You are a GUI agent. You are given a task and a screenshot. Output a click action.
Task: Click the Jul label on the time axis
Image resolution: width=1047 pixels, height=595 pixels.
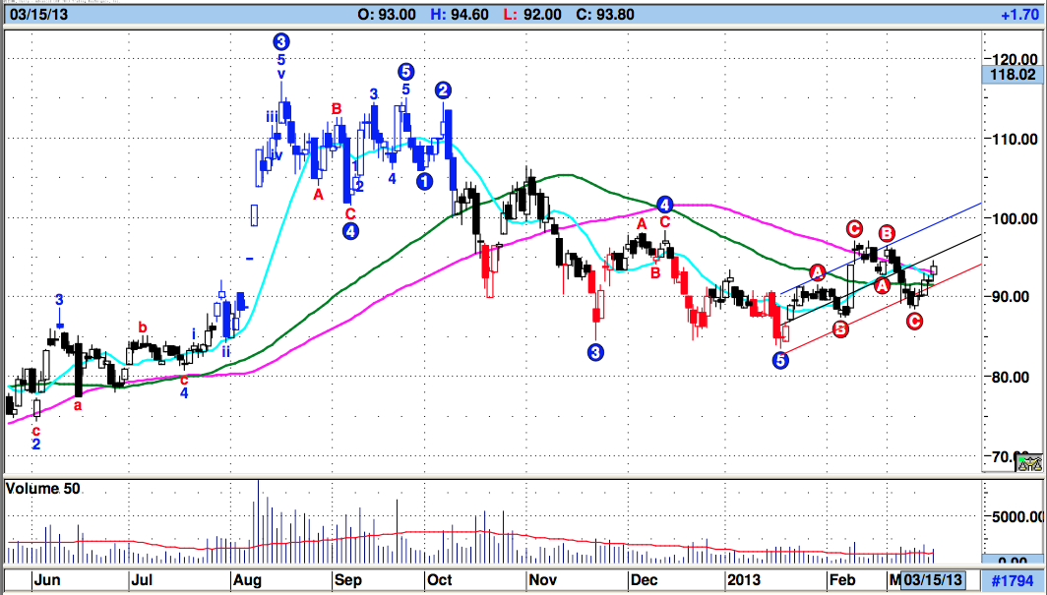142,579
